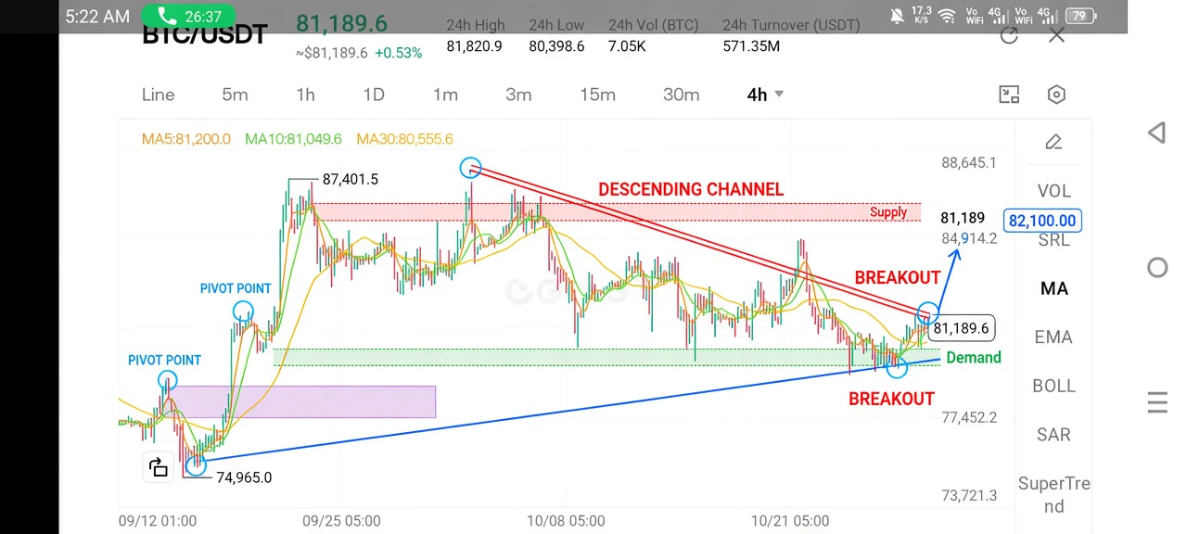Tap the Android back triangle
The height and width of the screenshot is (534, 1187).
click(1156, 133)
